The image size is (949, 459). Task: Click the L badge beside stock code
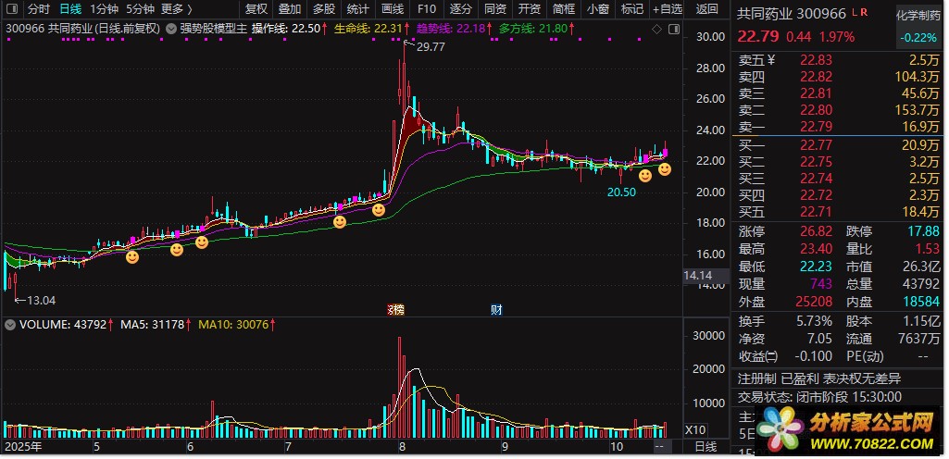(854, 13)
